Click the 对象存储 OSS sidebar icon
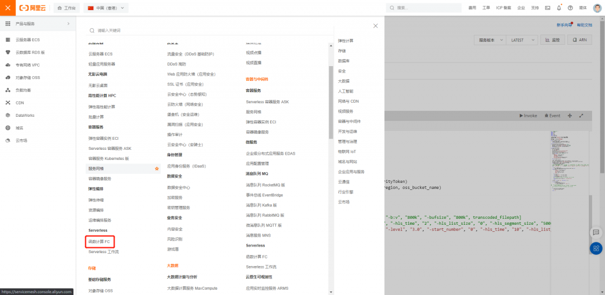 click(8, 77)
